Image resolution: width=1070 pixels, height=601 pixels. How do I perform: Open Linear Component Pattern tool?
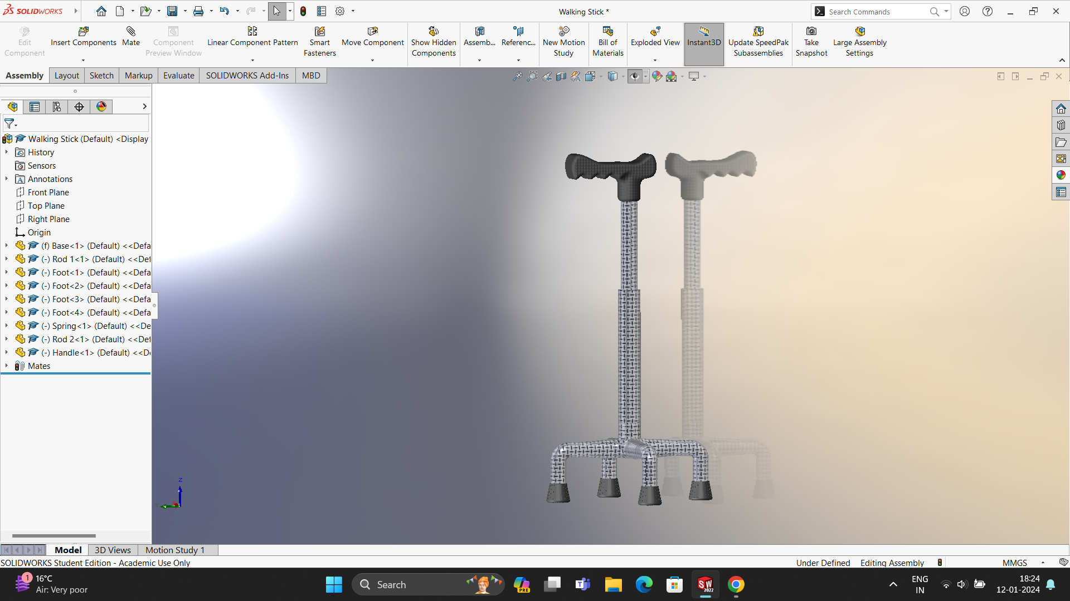click(252, 37)
